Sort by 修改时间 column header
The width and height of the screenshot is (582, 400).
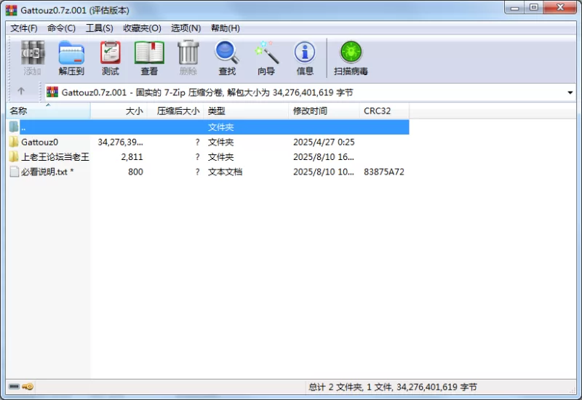[324, 111]
